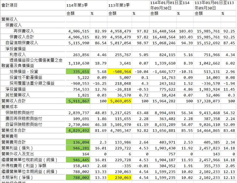Screen dimensions: 237x183
Task: Select the yellow cell showing -508,964
Action: tap(120, 71)
